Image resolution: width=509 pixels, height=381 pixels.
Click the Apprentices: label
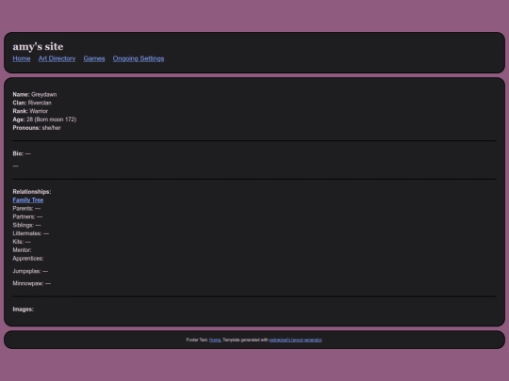coord(28,259)
